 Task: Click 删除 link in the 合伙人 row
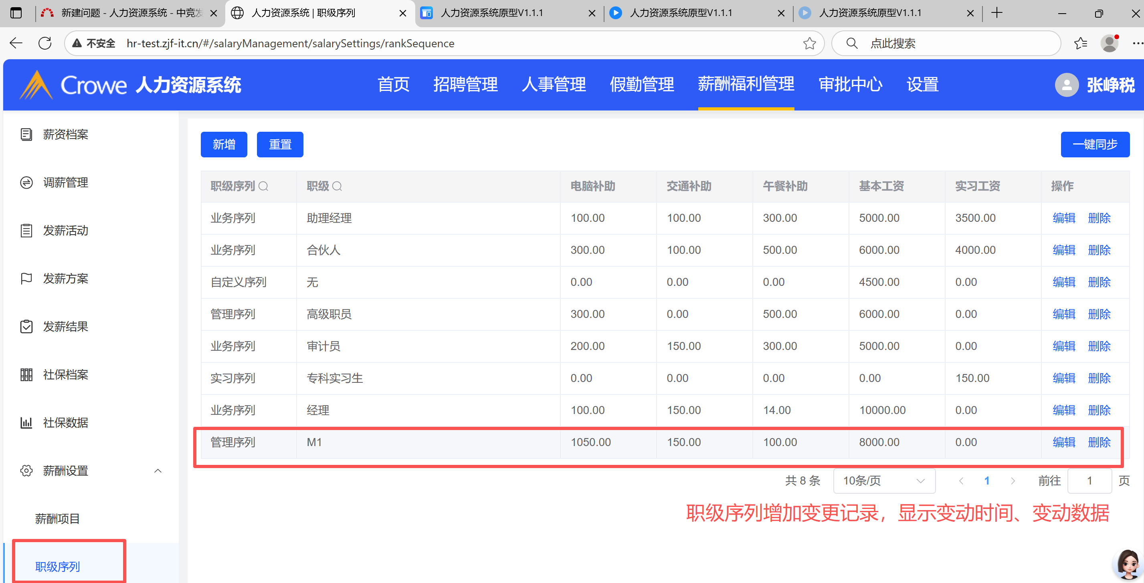pyautogui.click(x=1099, y=250)
